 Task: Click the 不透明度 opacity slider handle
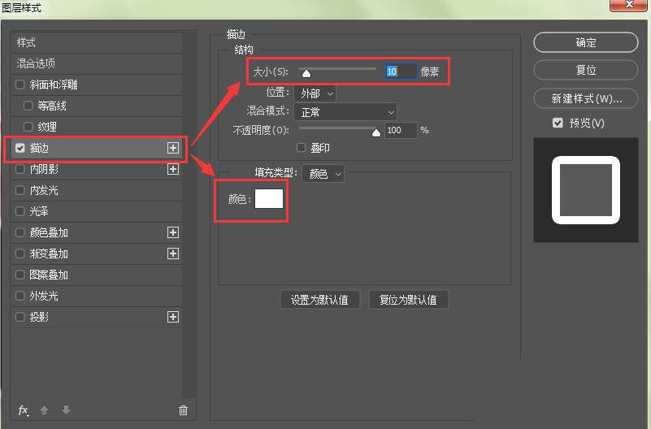click(x=376, y=132)
